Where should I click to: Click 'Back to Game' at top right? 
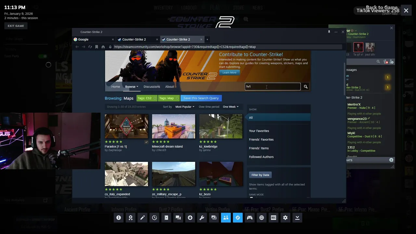[382, 7]
